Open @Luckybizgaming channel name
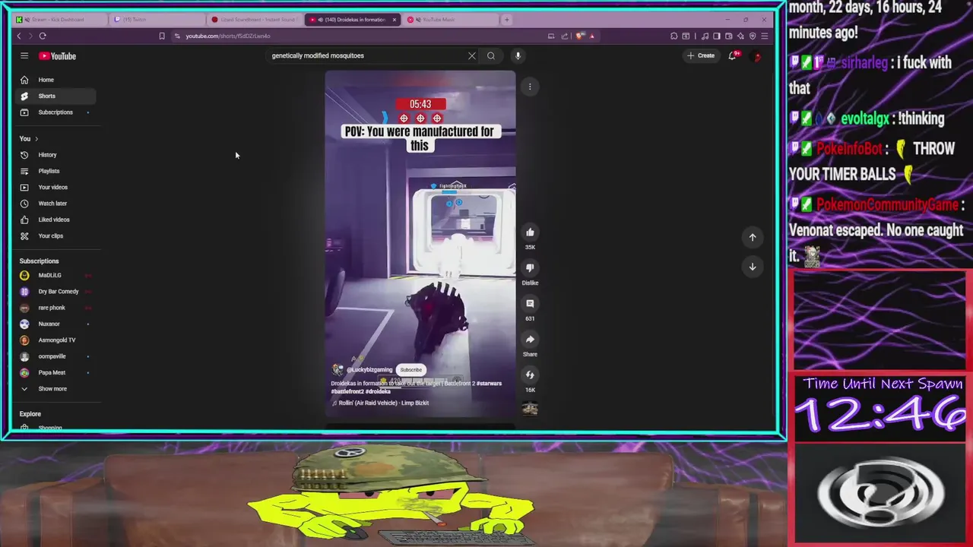The image size is (973, 547). (369, 370)
